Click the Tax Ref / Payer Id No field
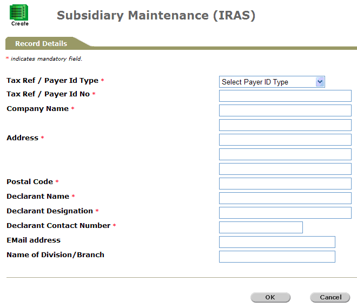 click(x=285, y=96)
